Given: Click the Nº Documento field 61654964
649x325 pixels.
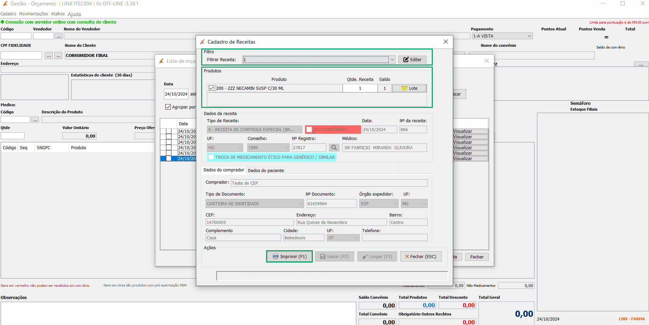Looking at the screenshot, I should click(332, 203).
